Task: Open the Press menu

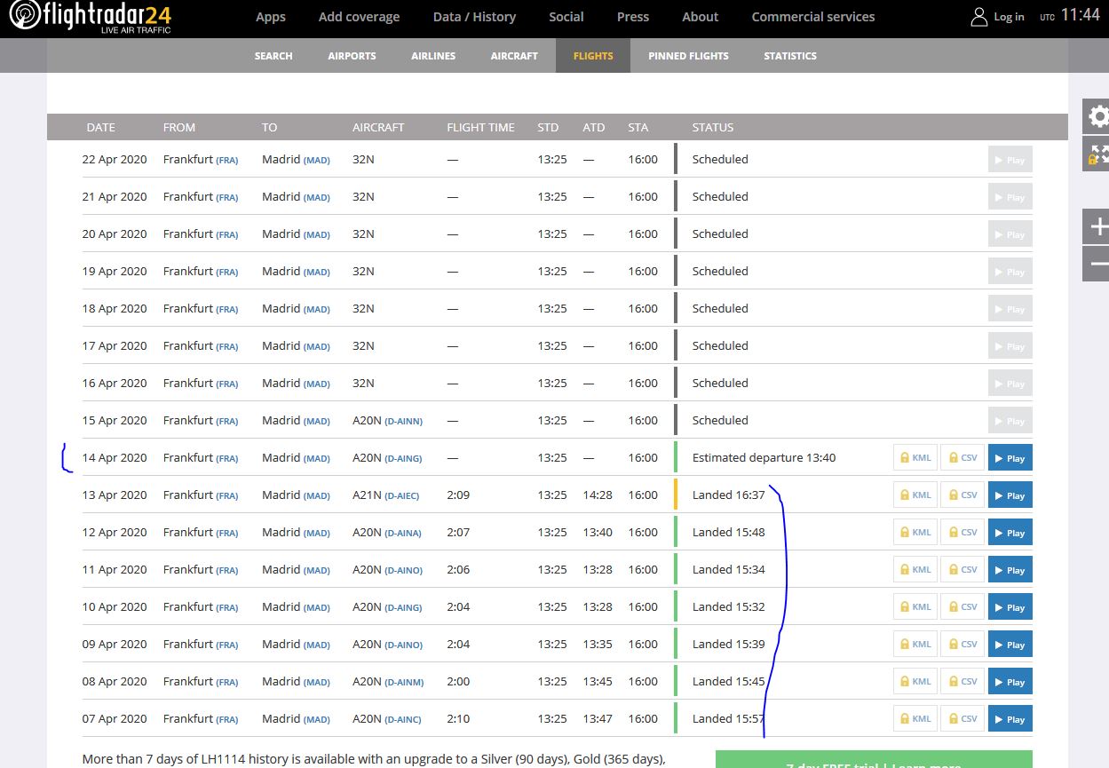Action: [633, 17]
